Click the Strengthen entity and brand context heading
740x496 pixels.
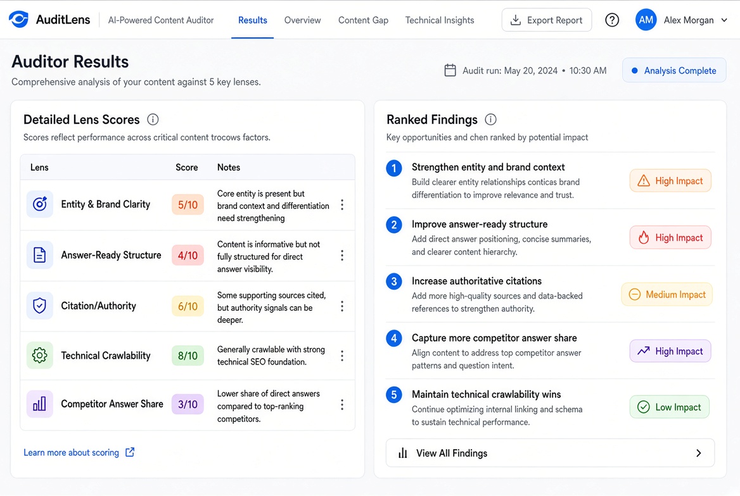[488, 167]
